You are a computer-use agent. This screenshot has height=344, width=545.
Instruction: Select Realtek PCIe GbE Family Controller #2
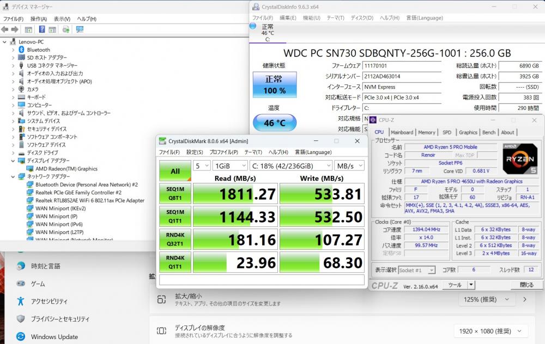coord(78,192)
